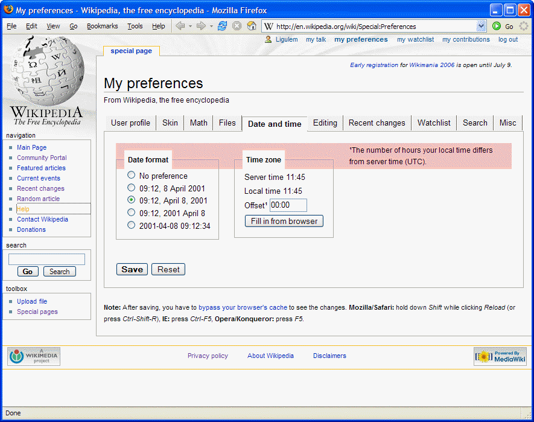Open the Privacy policy footer link
The width and height of the screenshot is (534, 422).
(x=208, y=356)
